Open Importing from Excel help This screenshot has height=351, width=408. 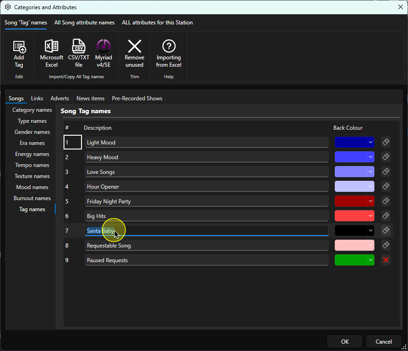pos(169,54)
